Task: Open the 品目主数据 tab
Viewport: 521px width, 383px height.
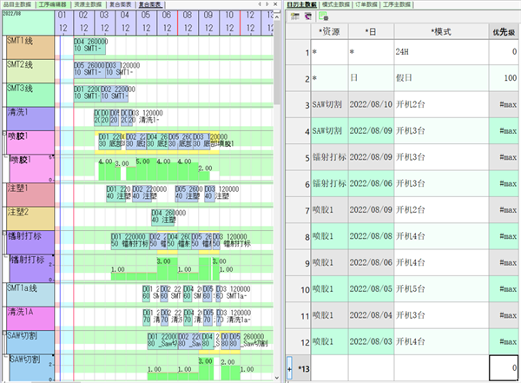Action: click(17, 4)
